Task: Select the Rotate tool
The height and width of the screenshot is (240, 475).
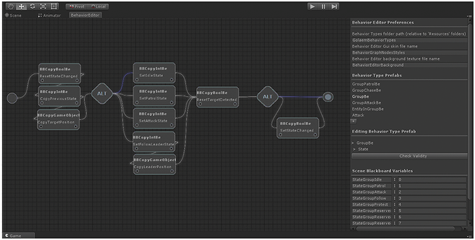Action: (x=32, y=6)
